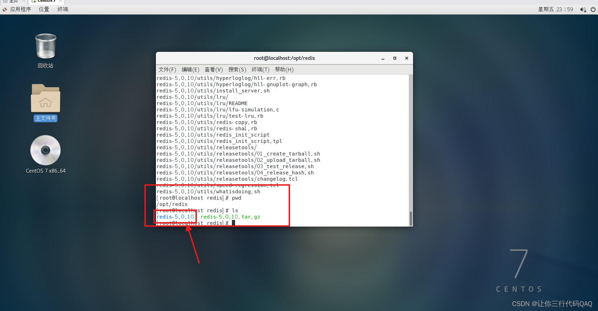
Task: Click the ls command prompt line
Action: coord(197,210)
